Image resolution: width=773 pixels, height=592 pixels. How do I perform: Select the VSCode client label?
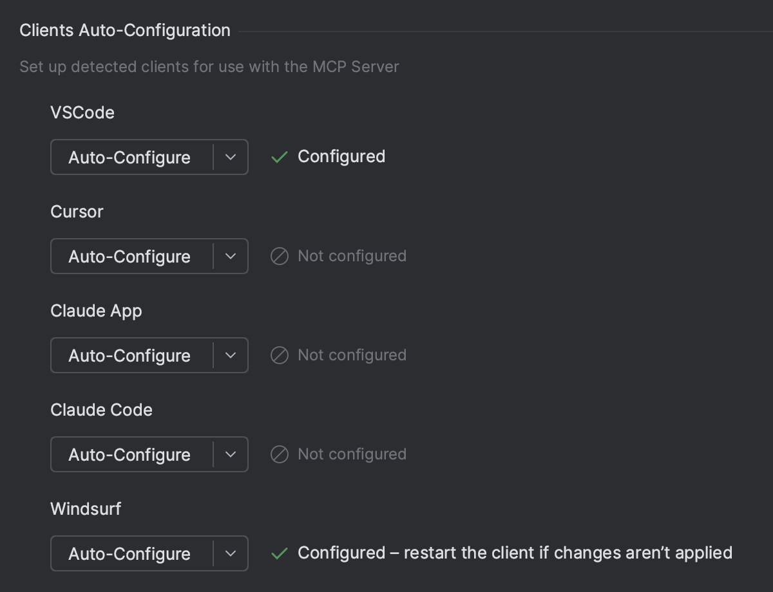click(82, 113)
